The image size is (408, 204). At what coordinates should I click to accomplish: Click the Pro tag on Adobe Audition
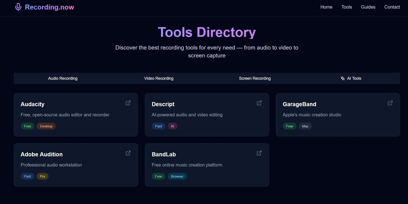point(42,176)
